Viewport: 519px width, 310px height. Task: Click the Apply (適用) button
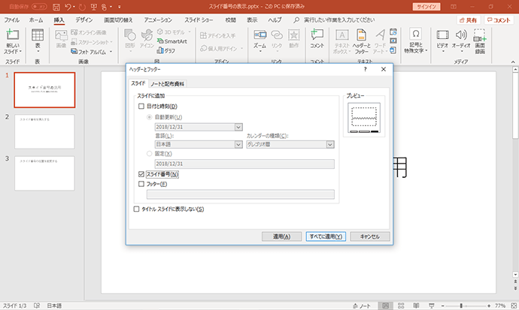(281, 236)
